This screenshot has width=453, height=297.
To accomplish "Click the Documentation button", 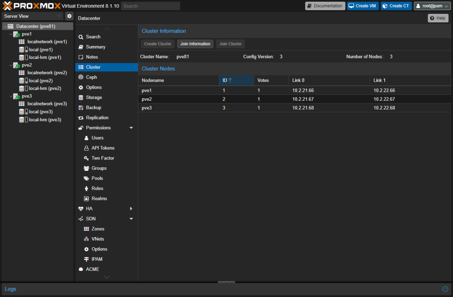I will (325, 6).
